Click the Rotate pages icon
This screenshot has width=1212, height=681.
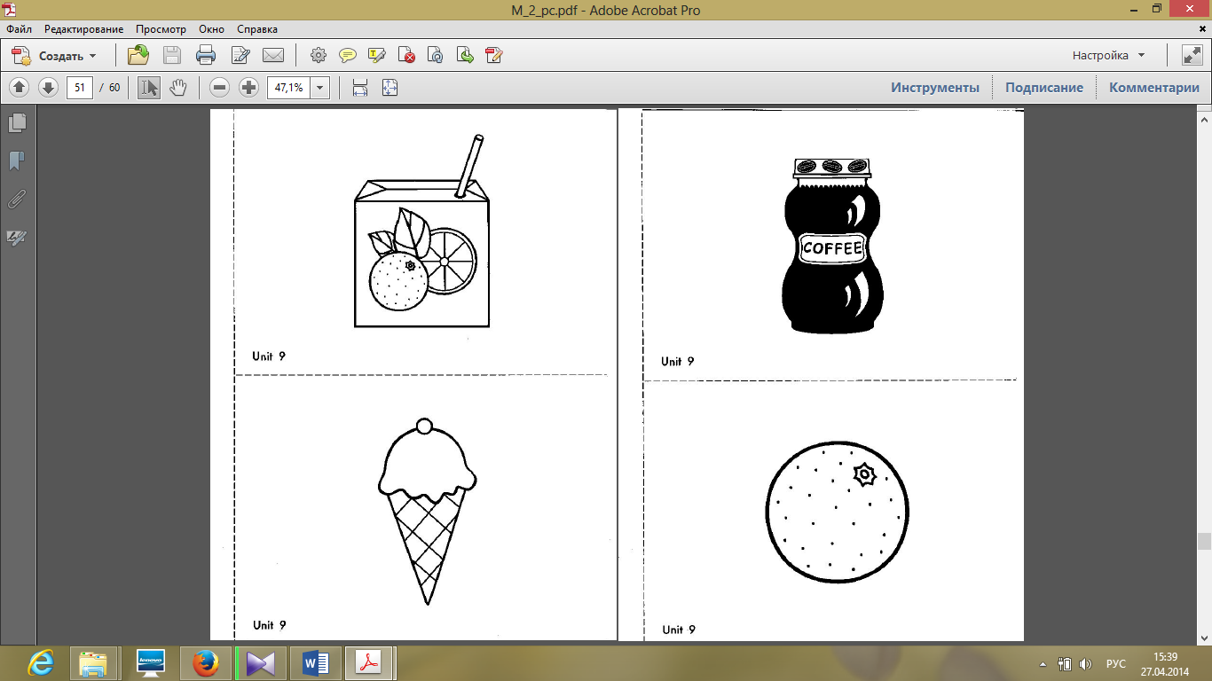point(436,56)
